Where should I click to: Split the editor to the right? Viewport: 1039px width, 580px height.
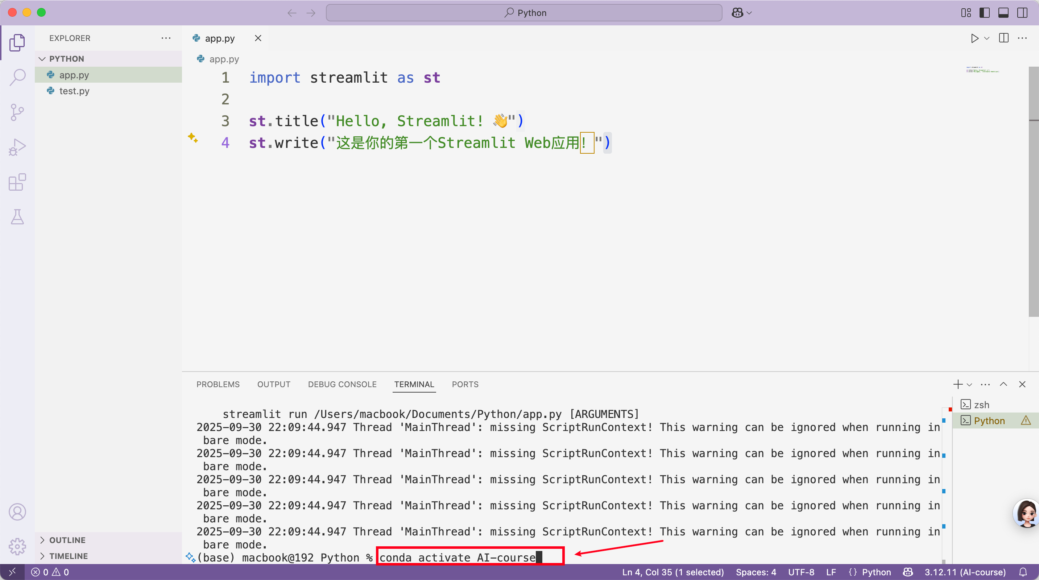[1003, 38]
